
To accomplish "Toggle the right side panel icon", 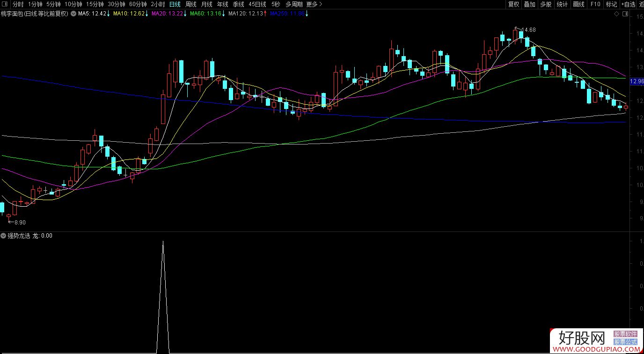I will pos(625,14).
